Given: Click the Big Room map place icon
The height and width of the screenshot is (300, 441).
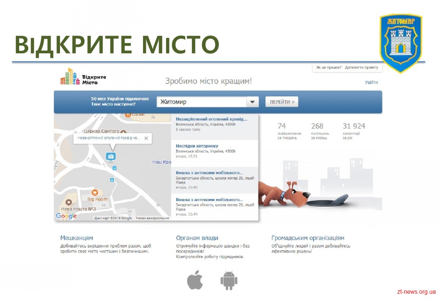Looking at the screenshot, I should (x=95, y=192).
